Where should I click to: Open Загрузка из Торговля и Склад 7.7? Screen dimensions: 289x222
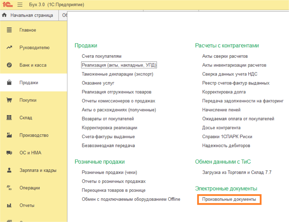[x=237, y=173]
